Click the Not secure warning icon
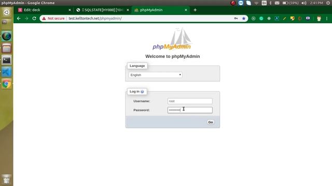Image resolution: width=332 pixels, height=186 pixels. pos(44,19)
